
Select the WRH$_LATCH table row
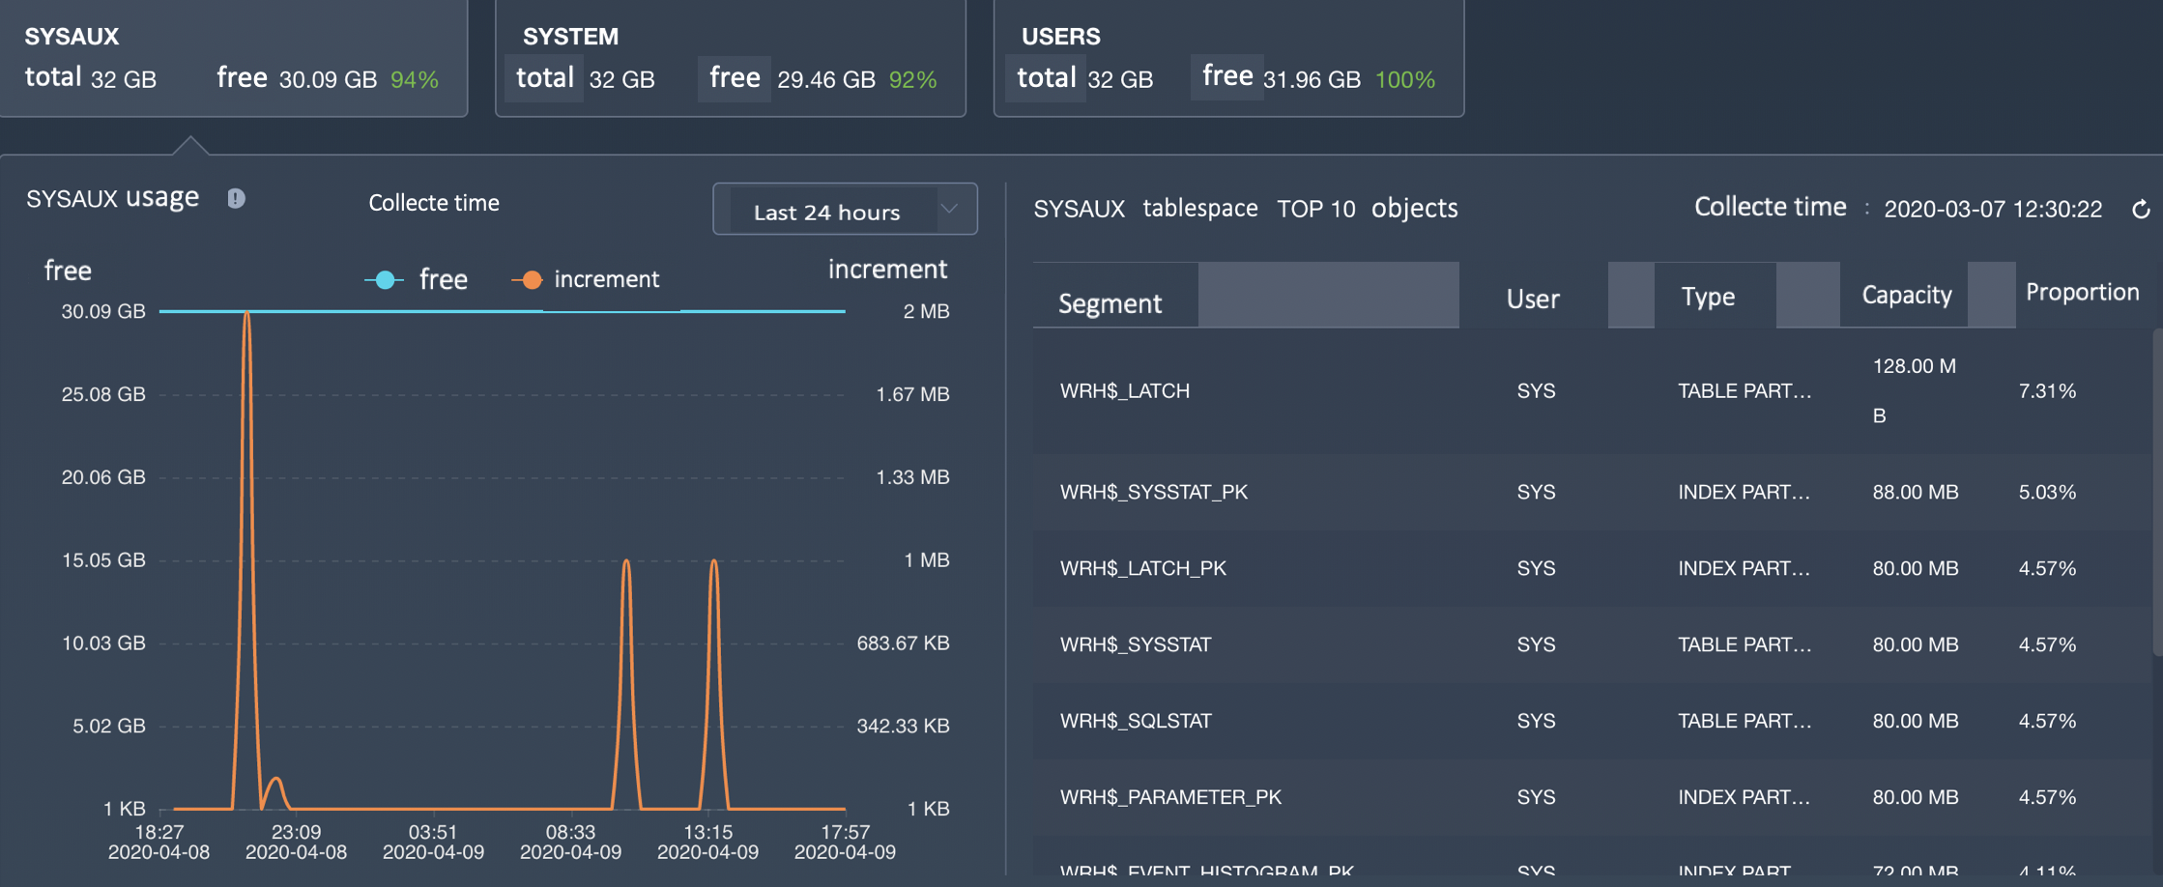click(x=1124, y=391)
